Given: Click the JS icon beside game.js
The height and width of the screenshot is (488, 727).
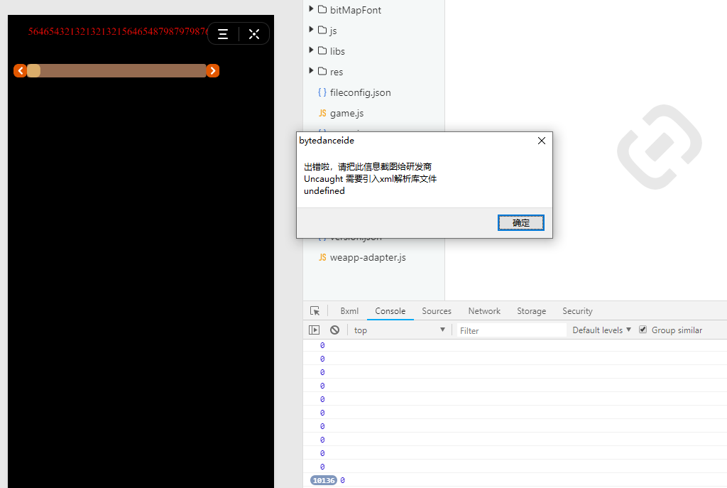Looking at the screenshot, I should pyautogui.click(x=322, y=113).
